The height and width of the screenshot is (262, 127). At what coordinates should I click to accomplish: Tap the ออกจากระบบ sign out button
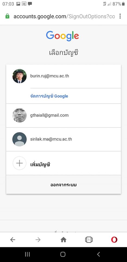coord(64,185)
